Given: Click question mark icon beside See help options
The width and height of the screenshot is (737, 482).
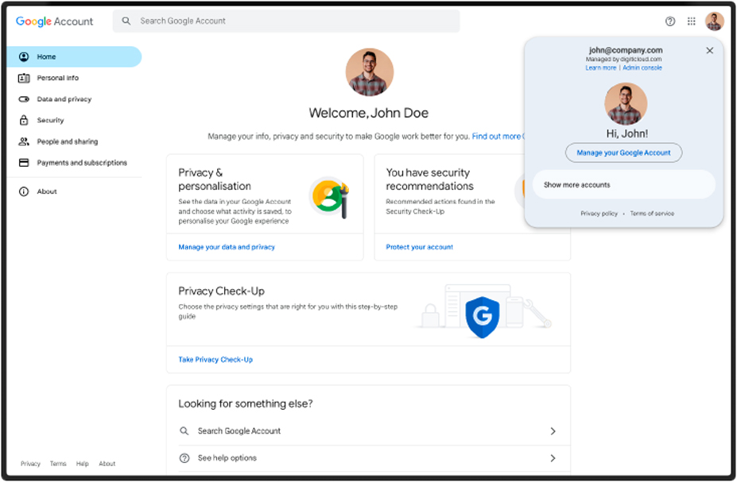Looking at the screenshot, I should pyautogui.click(x=184, y=458).
